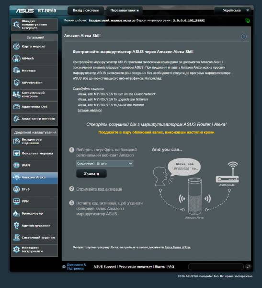The height and width of the screenshot is (288, 262).
Task: Open AiMesh menu item
Action: coord(34,59)
